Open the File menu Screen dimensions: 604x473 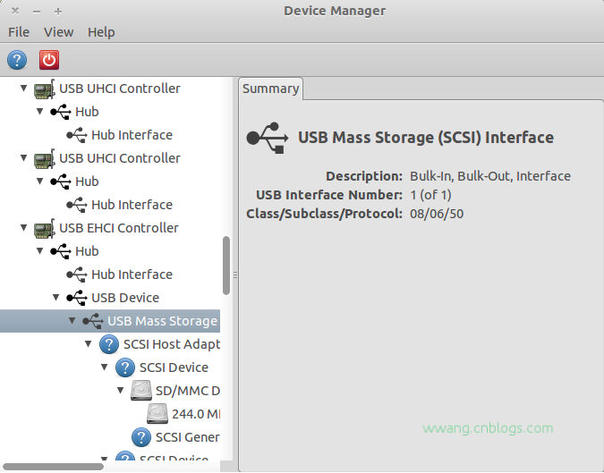(19, 32)
